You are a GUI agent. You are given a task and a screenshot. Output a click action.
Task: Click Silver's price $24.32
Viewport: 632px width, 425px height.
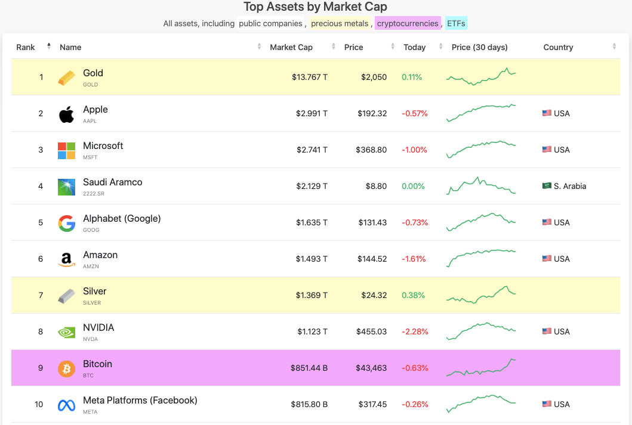point(374,295)
